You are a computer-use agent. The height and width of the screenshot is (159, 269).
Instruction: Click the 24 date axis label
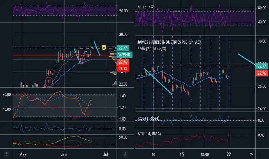click(252, 154)
